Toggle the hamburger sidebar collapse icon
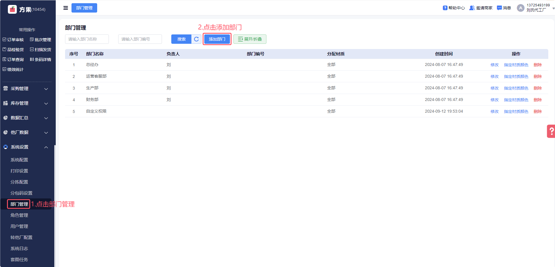The width and height of the screenshot is (555, 267). 66,8
